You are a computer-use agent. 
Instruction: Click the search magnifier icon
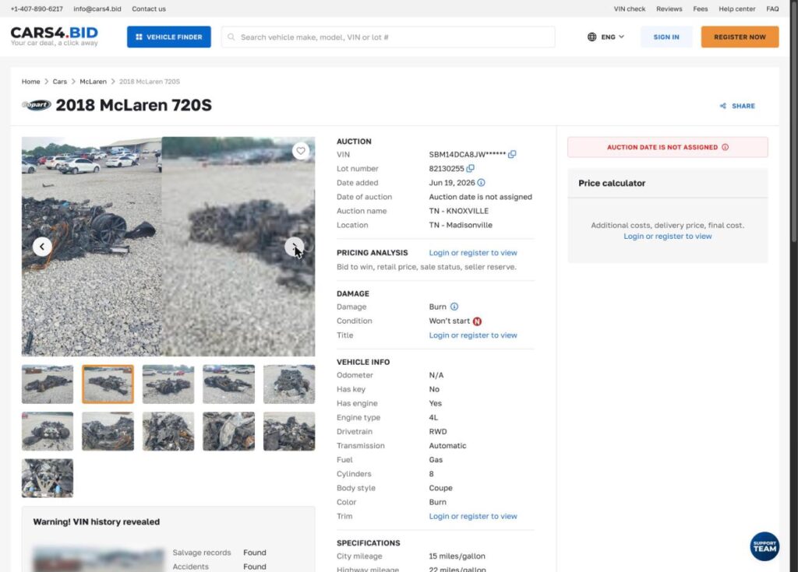(231, 37)
